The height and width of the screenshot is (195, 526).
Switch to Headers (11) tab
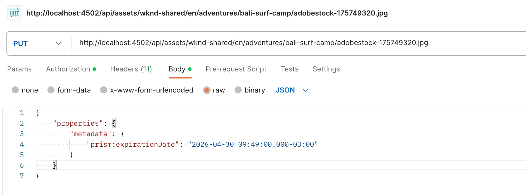click(x=131, y=69)
